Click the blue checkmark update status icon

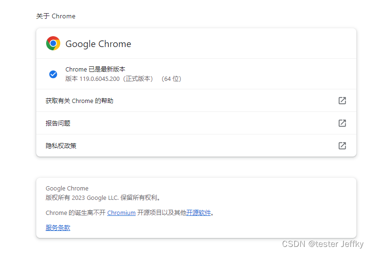[53, 74]
